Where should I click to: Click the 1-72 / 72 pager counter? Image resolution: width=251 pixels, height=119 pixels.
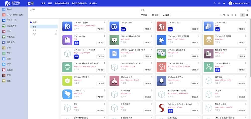225,15
